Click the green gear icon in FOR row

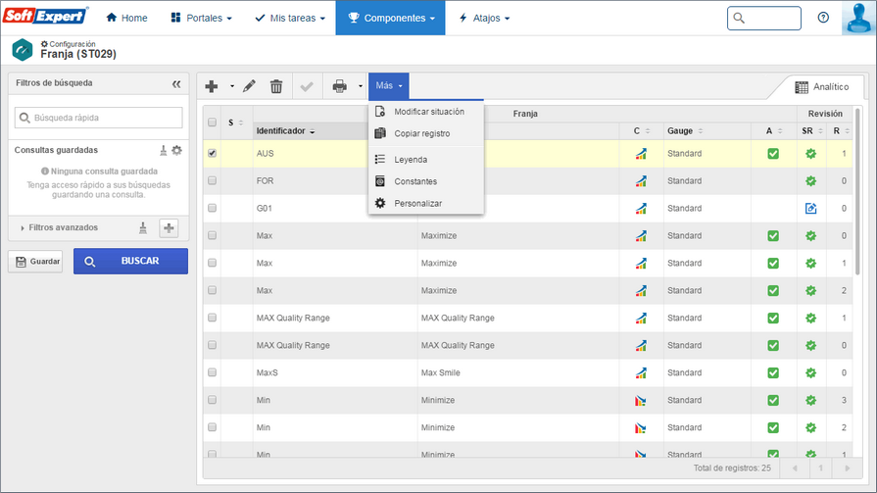811,180
